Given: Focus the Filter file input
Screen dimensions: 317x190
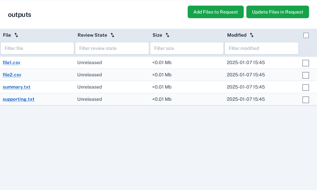Looking at the screenshot, I should point(37,48).
